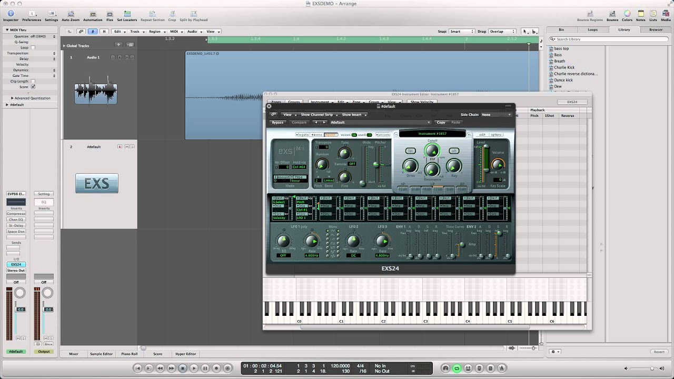Toggle Bypass on the EXS24 plugin
674x379 pixels.
(277, 122)
